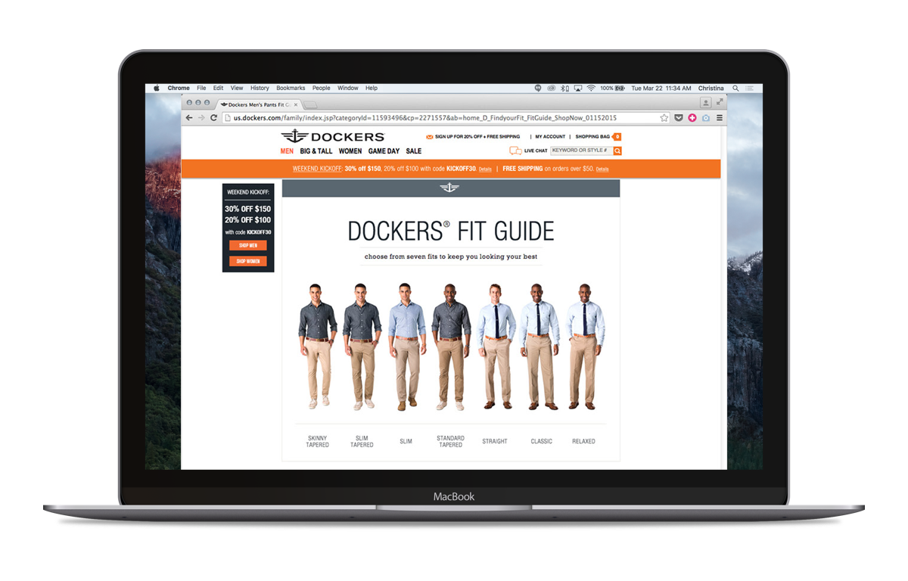Select the Slim fit label
This screenshot has height=581, width=908.
pos(406,441)
